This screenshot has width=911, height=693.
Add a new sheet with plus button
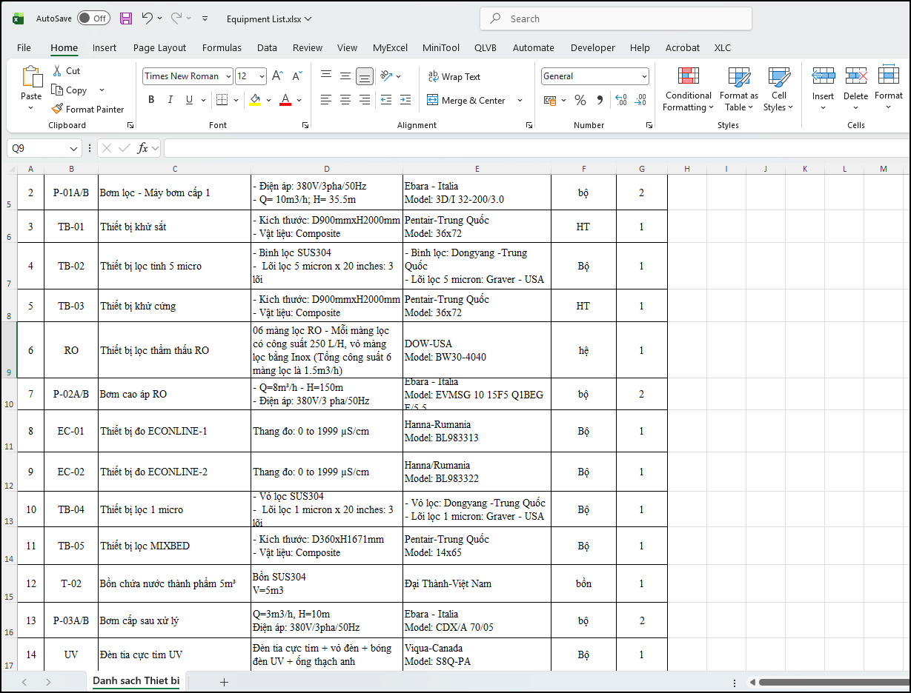(224, 682)
